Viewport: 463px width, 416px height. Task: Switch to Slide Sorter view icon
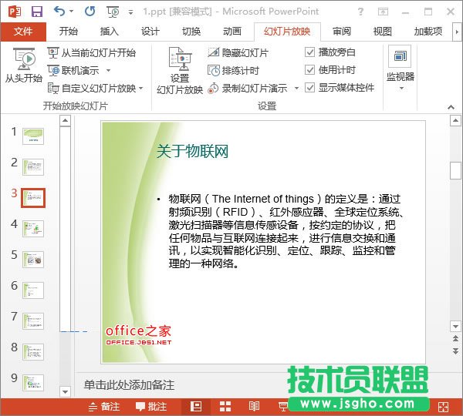tap(225, 406)
